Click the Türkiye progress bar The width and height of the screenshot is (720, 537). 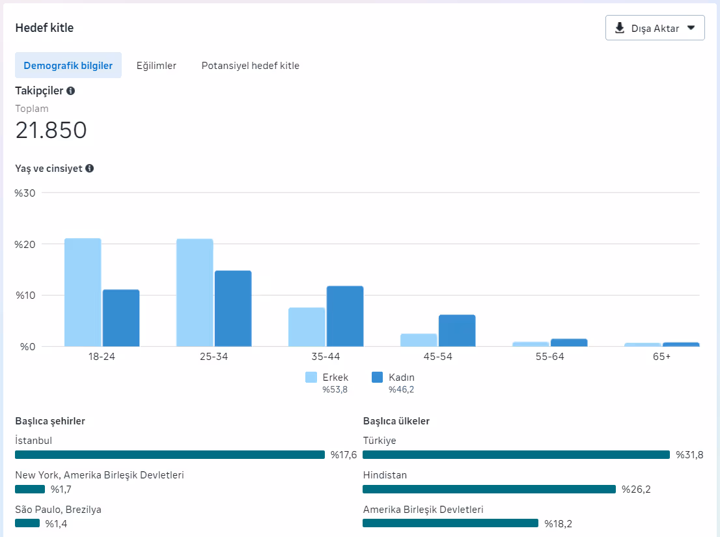pos(516,454)
